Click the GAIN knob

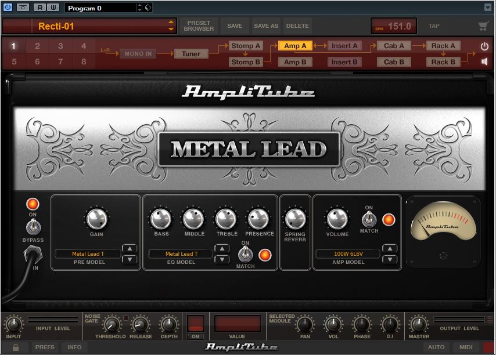click(x=96, y=219)
